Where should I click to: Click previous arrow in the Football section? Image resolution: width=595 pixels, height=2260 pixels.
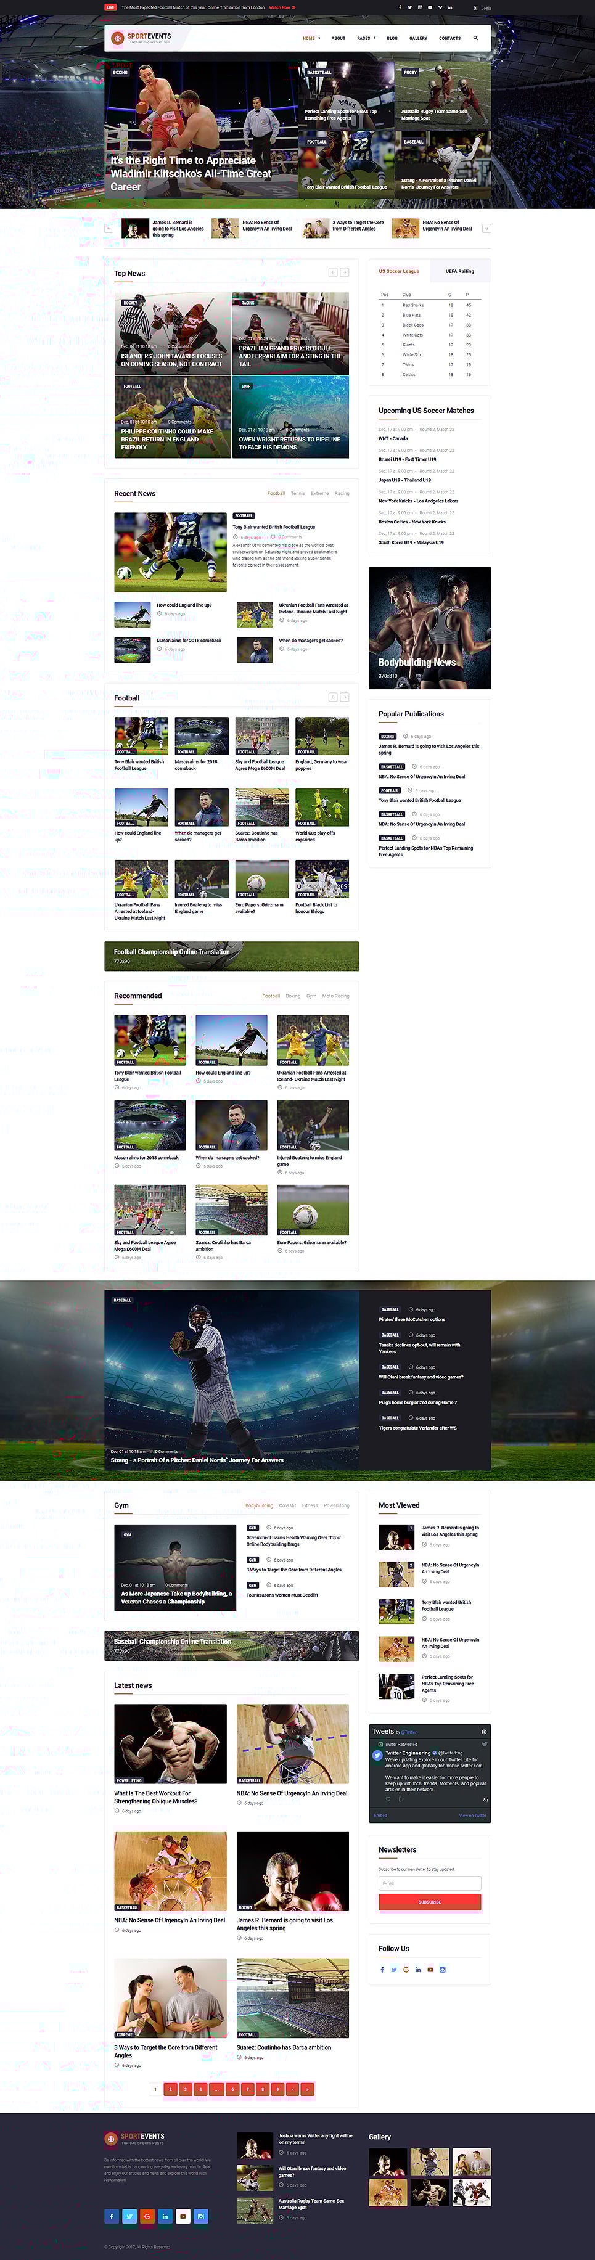(332, 697)
